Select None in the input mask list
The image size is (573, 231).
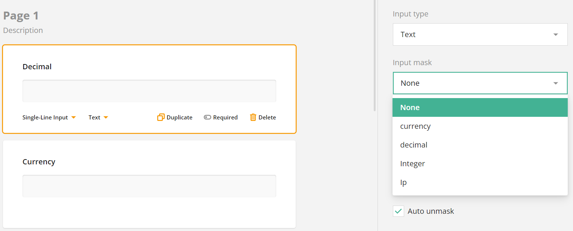click(480, 107)
